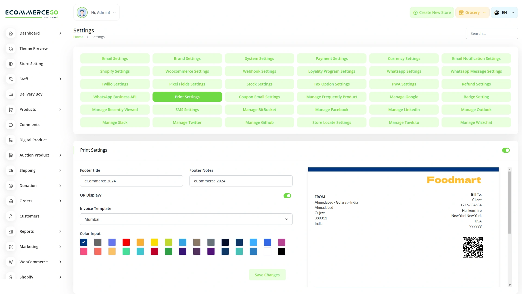Viewport: 522px width, 294px height.
Task: Open the Invoice Template Mumbai dropdown
Action: pos(186,219)
